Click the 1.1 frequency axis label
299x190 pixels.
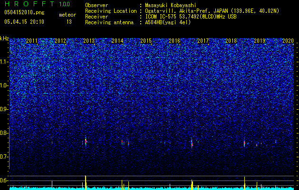click(x=4, y=62)
